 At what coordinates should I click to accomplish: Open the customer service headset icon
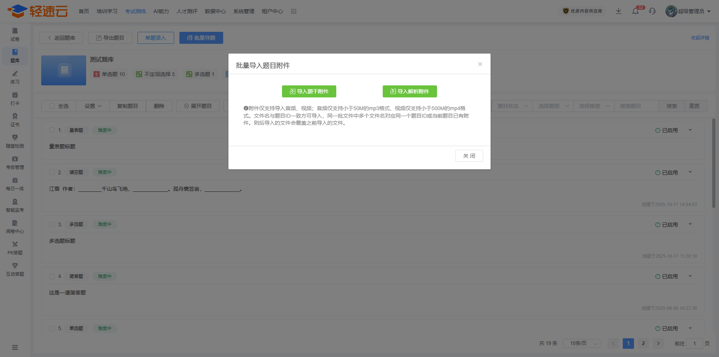[x=652, y=11]
